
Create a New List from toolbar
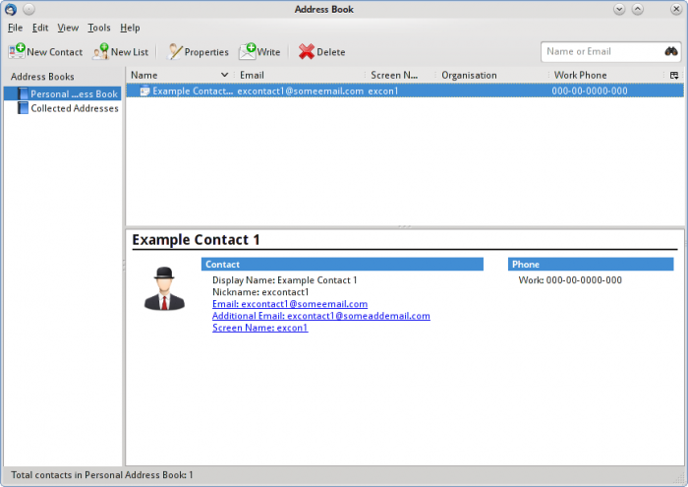(x=120, y=52)
